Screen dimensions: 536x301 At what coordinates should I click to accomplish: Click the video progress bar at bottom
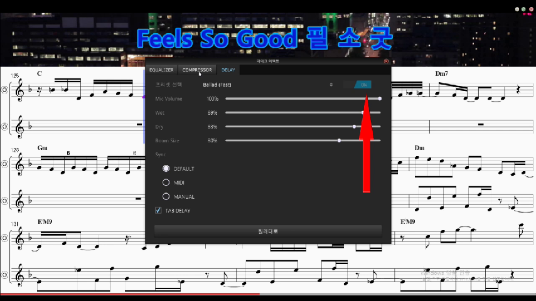(268, 293)
